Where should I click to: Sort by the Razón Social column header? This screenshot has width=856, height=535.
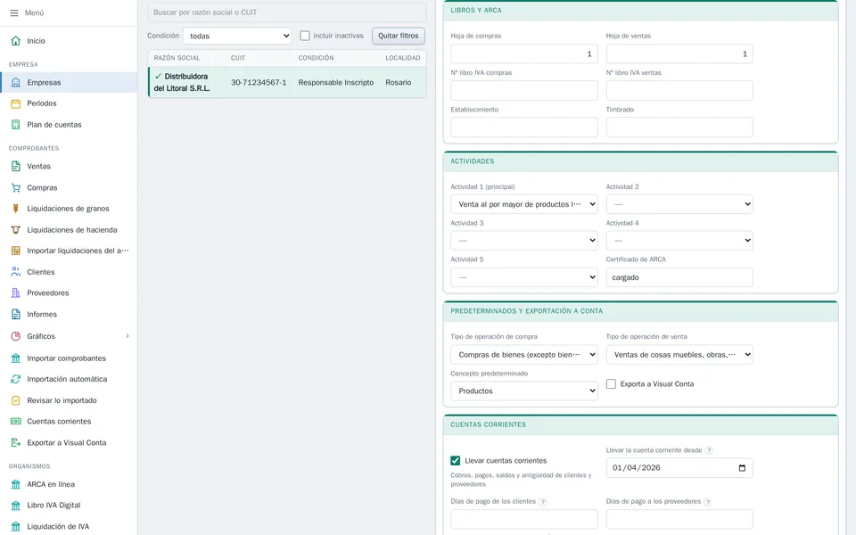177,58
